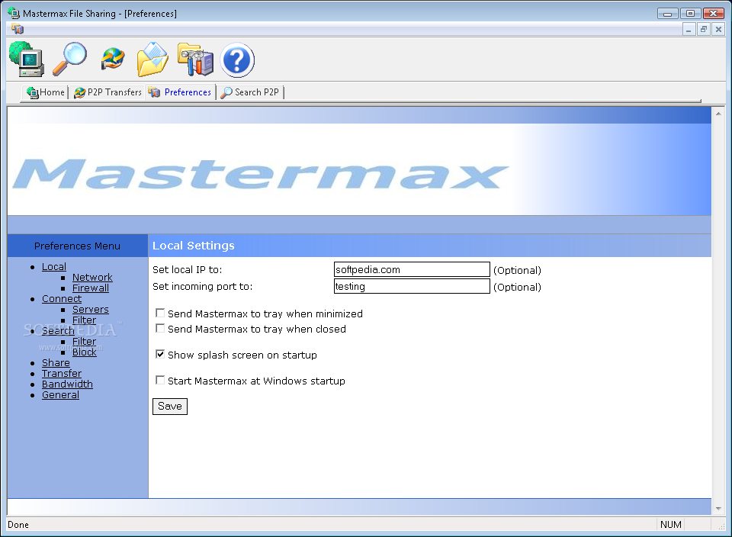Open the P2P transfers arrows toolbar icon

[x=113, y=59]
